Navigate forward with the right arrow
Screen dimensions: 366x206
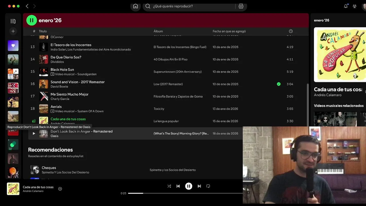click(35, 6)
